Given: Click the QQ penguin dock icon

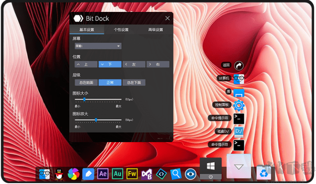Looking at the screenshot, I should point(59,173).
